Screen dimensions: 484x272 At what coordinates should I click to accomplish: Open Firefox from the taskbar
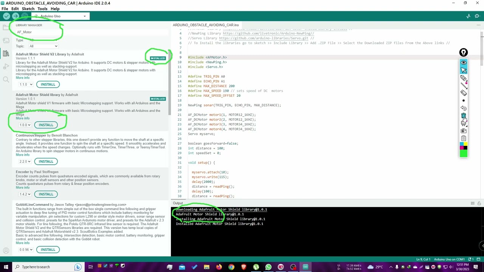(219, 267)
